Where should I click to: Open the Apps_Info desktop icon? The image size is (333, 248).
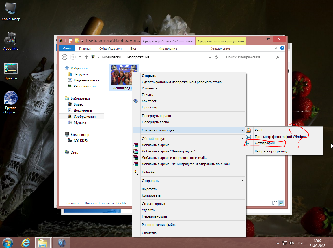tap(11, 41)
